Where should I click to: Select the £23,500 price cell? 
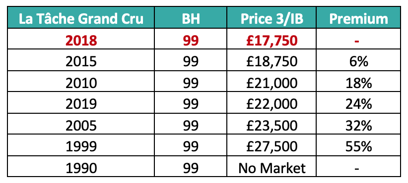click(272, 124)
